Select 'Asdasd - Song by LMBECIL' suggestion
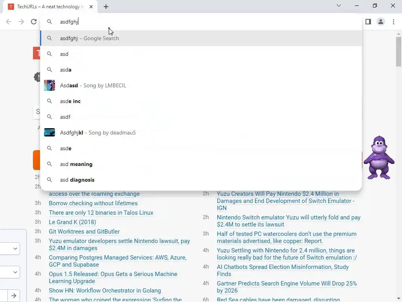This screenshot has width=402, height=302. point(201,85)
